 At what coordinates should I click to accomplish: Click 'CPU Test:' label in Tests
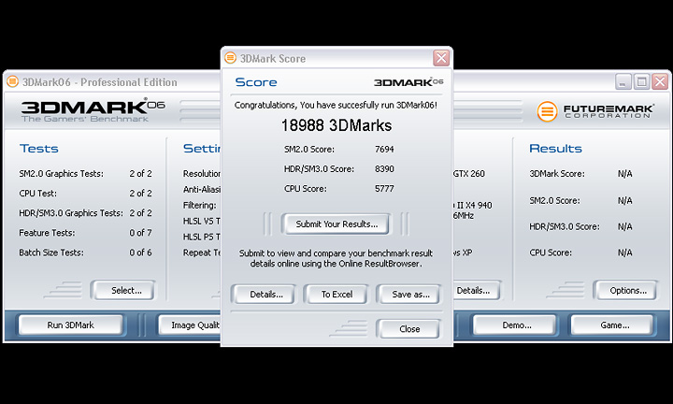37,194
